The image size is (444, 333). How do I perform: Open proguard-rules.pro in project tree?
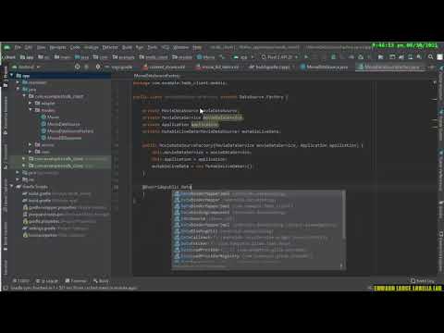45,215
